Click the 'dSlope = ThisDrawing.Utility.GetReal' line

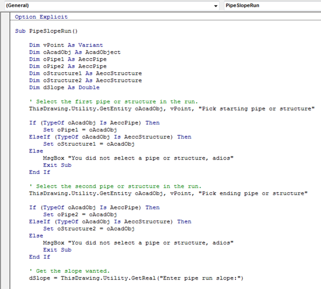(136, 278)
